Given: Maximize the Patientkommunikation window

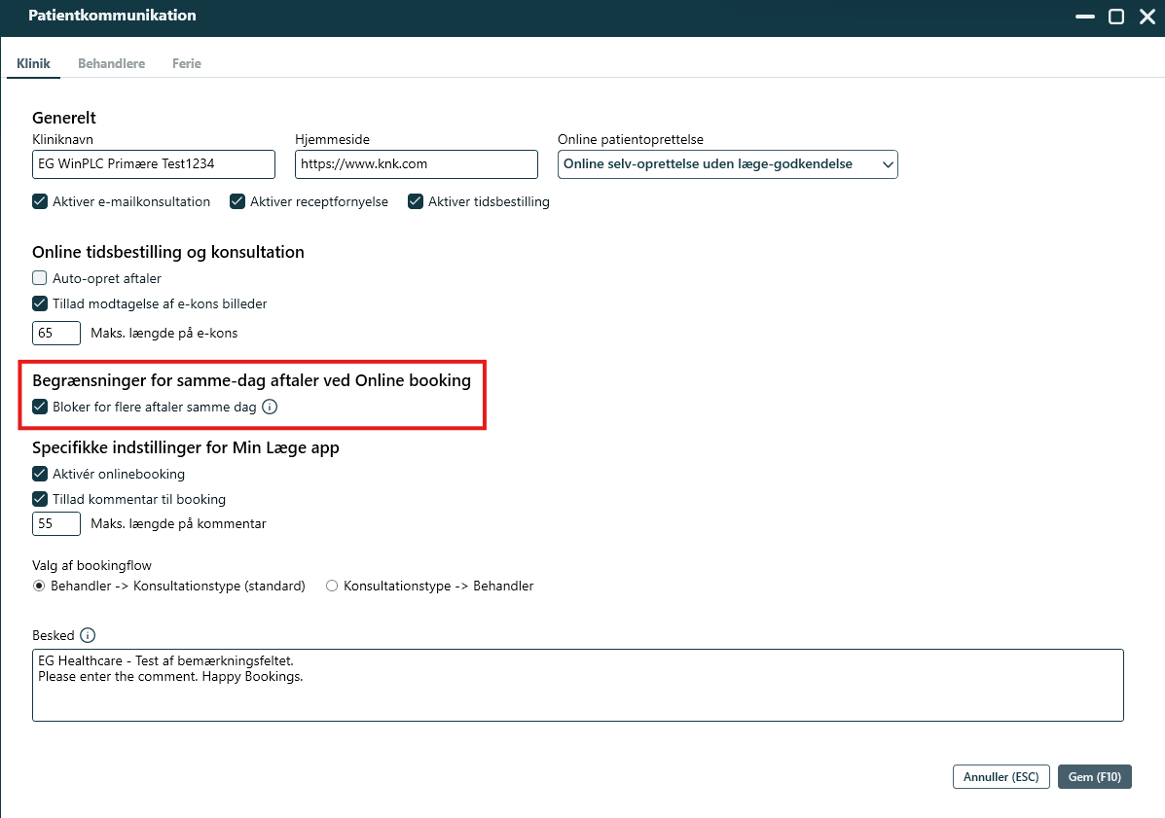Looking at the screenshot, I should [x=1116, y=17].
